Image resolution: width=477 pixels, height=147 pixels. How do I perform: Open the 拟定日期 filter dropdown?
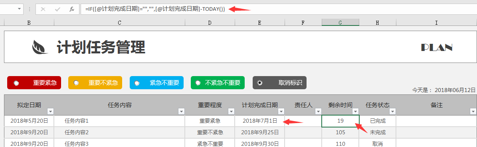[51, 112]
